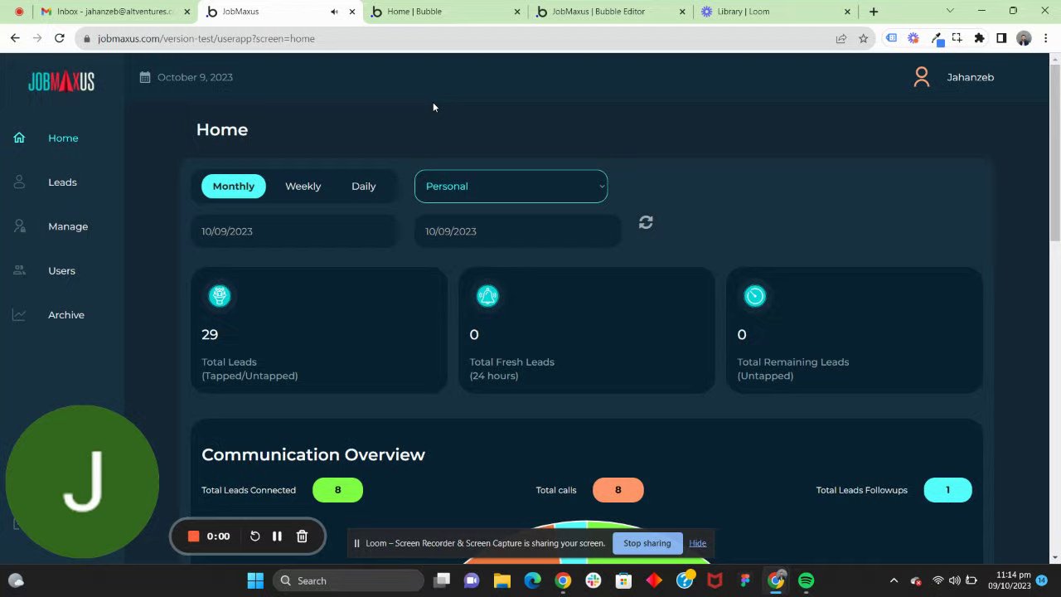The image size is (1061, 597).
Task: Pause the Loom recording
Action: point(277,536)
